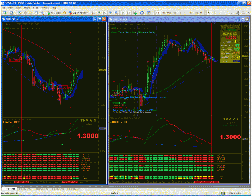Click the chart shift triangle in M5 chart
This screenshot has height=196, width=252.
tap(215, 23)
